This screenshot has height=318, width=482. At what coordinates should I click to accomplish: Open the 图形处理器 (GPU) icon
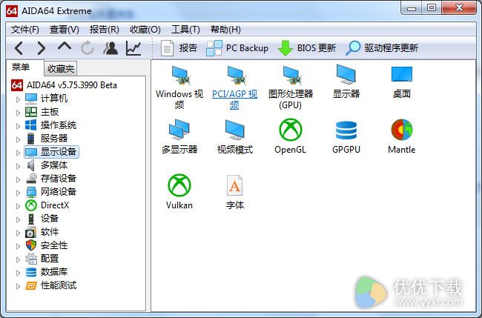[x=291, y=87]
